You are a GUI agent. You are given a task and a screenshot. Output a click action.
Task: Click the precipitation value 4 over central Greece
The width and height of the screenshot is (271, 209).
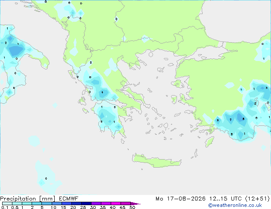point(102,93)
